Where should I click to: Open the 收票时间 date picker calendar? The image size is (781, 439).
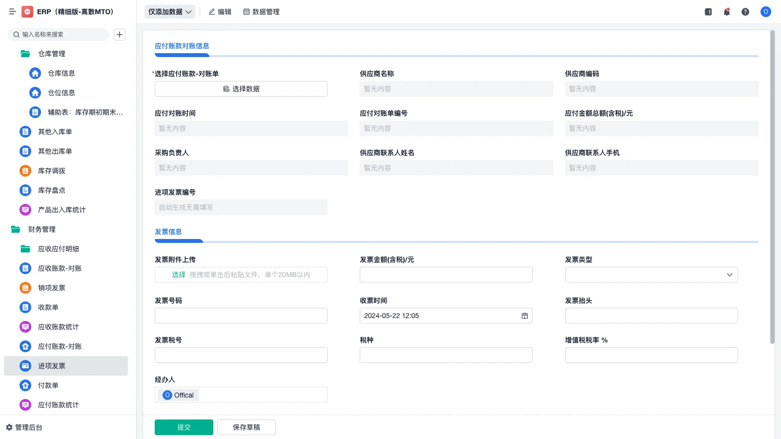[x=525, y=316]
